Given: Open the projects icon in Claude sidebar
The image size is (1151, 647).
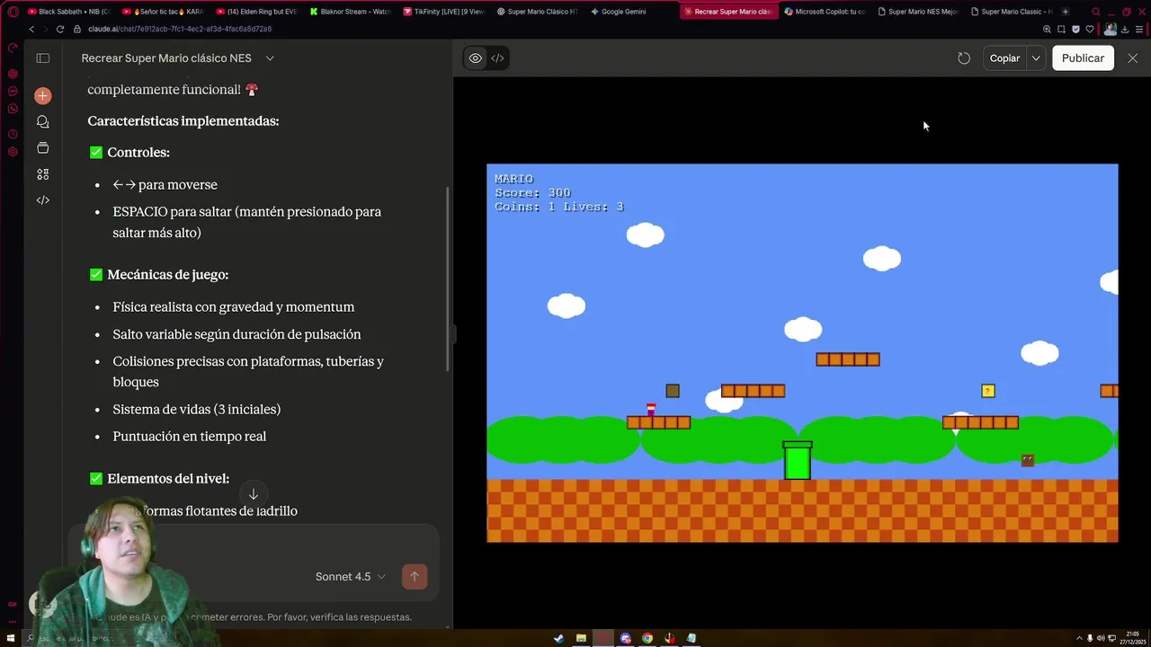Looking at the screenshot, I should point(42,147).
